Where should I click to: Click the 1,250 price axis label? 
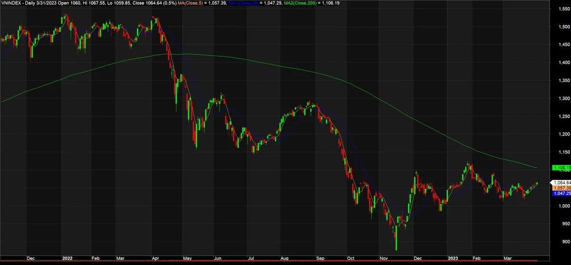564,117
